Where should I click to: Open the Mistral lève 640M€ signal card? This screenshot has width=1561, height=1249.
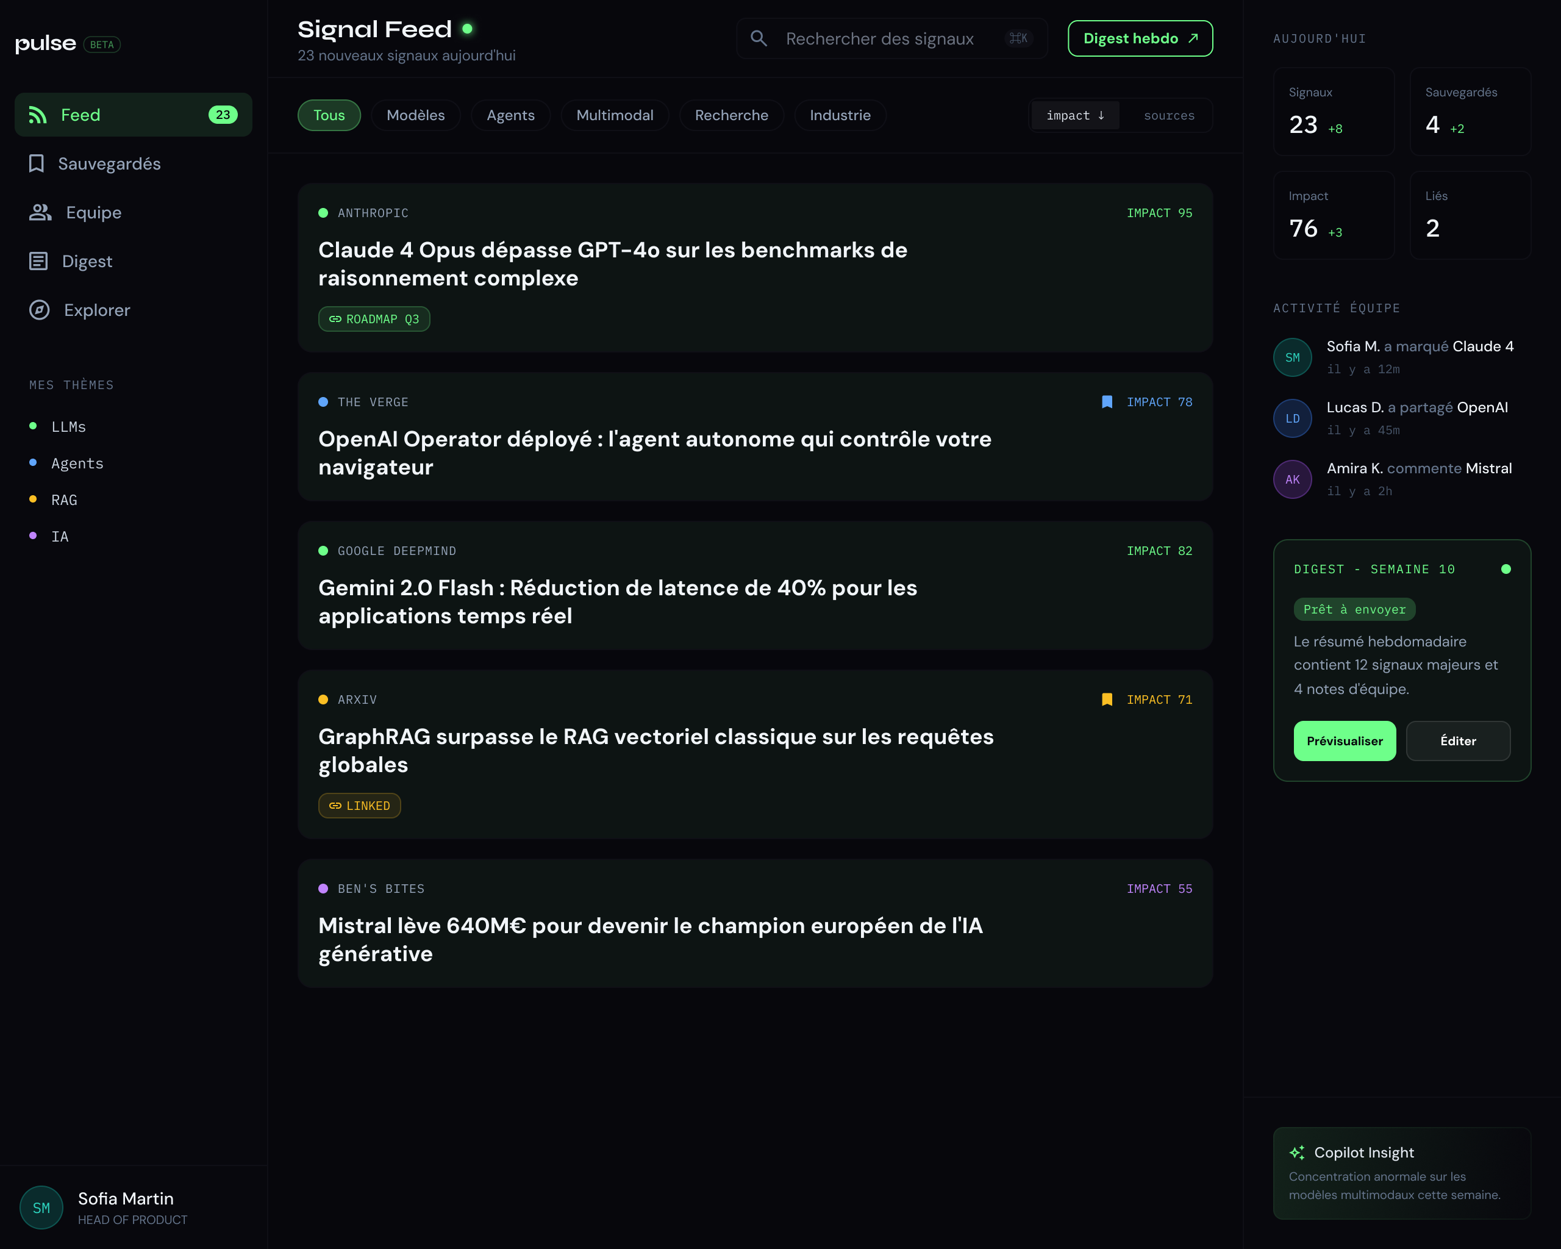pyautogui.click(x=755, y=923)
